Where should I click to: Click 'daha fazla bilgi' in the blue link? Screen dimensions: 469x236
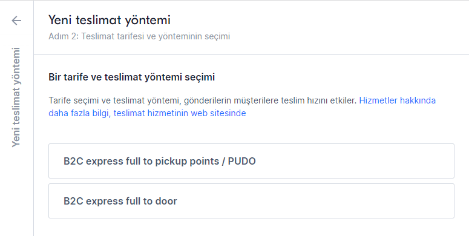click(x=79, y=113)
